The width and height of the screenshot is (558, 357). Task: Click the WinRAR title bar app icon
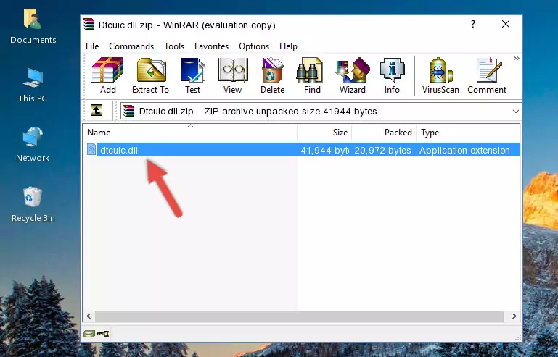tap(89, 24)
